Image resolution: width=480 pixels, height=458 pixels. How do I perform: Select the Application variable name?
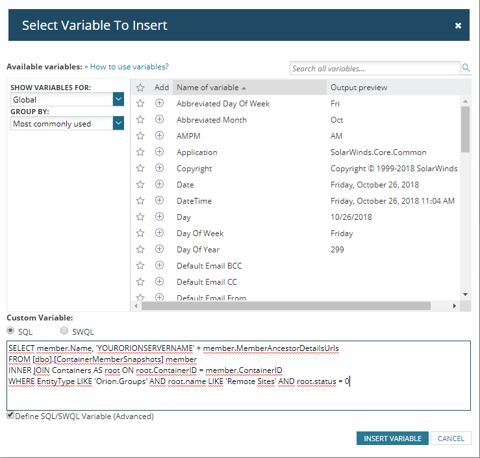click(x=197, y=152)
